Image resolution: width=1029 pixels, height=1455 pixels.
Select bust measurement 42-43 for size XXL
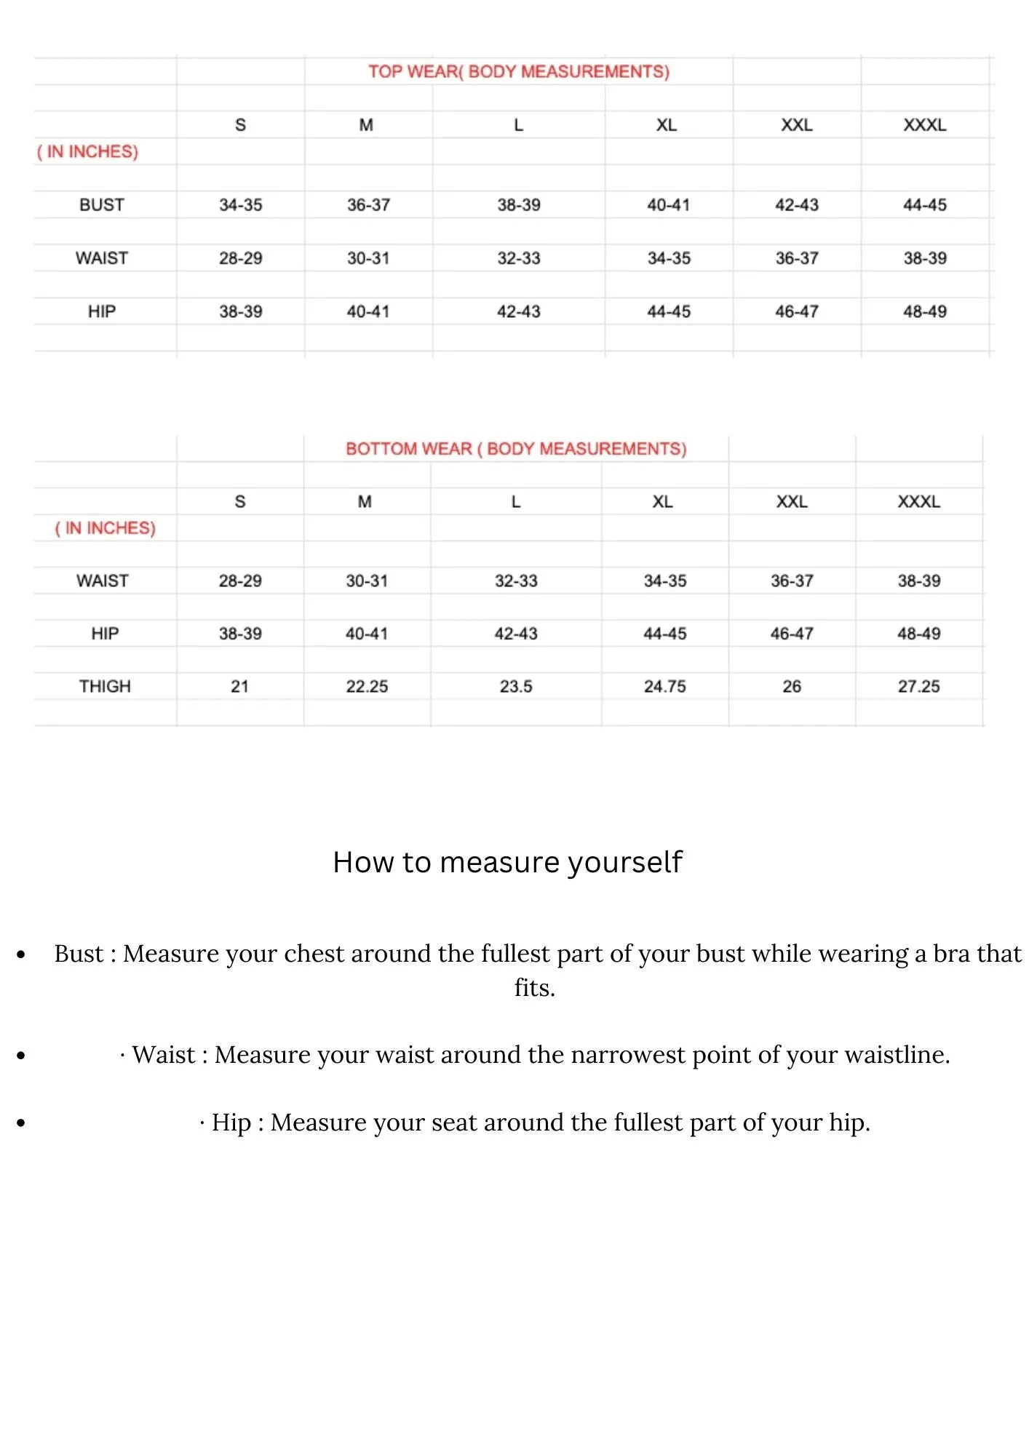pyautogui.click(x=797, y=204)
